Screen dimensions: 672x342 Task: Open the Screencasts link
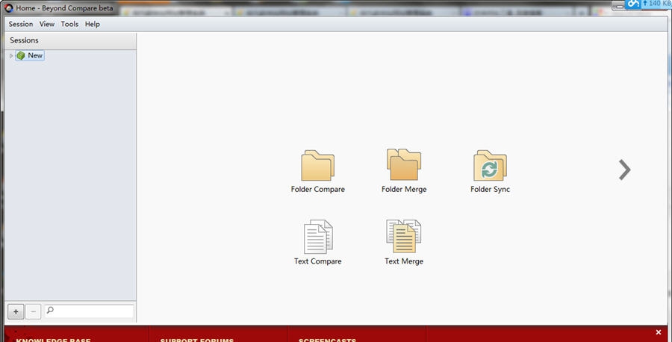(x=328, y=340)
